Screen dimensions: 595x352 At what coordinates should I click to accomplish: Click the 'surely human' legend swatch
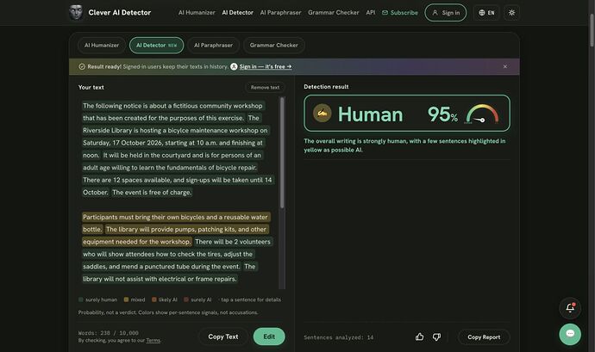click(x=81, y=300)
